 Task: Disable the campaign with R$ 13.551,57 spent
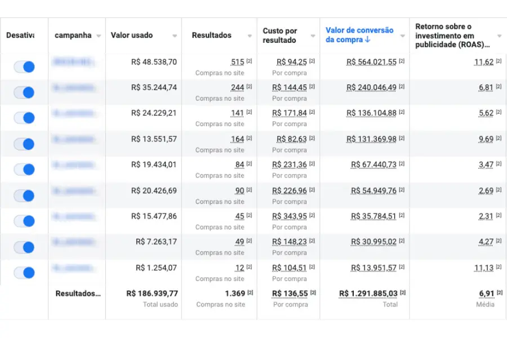[24, 144]
